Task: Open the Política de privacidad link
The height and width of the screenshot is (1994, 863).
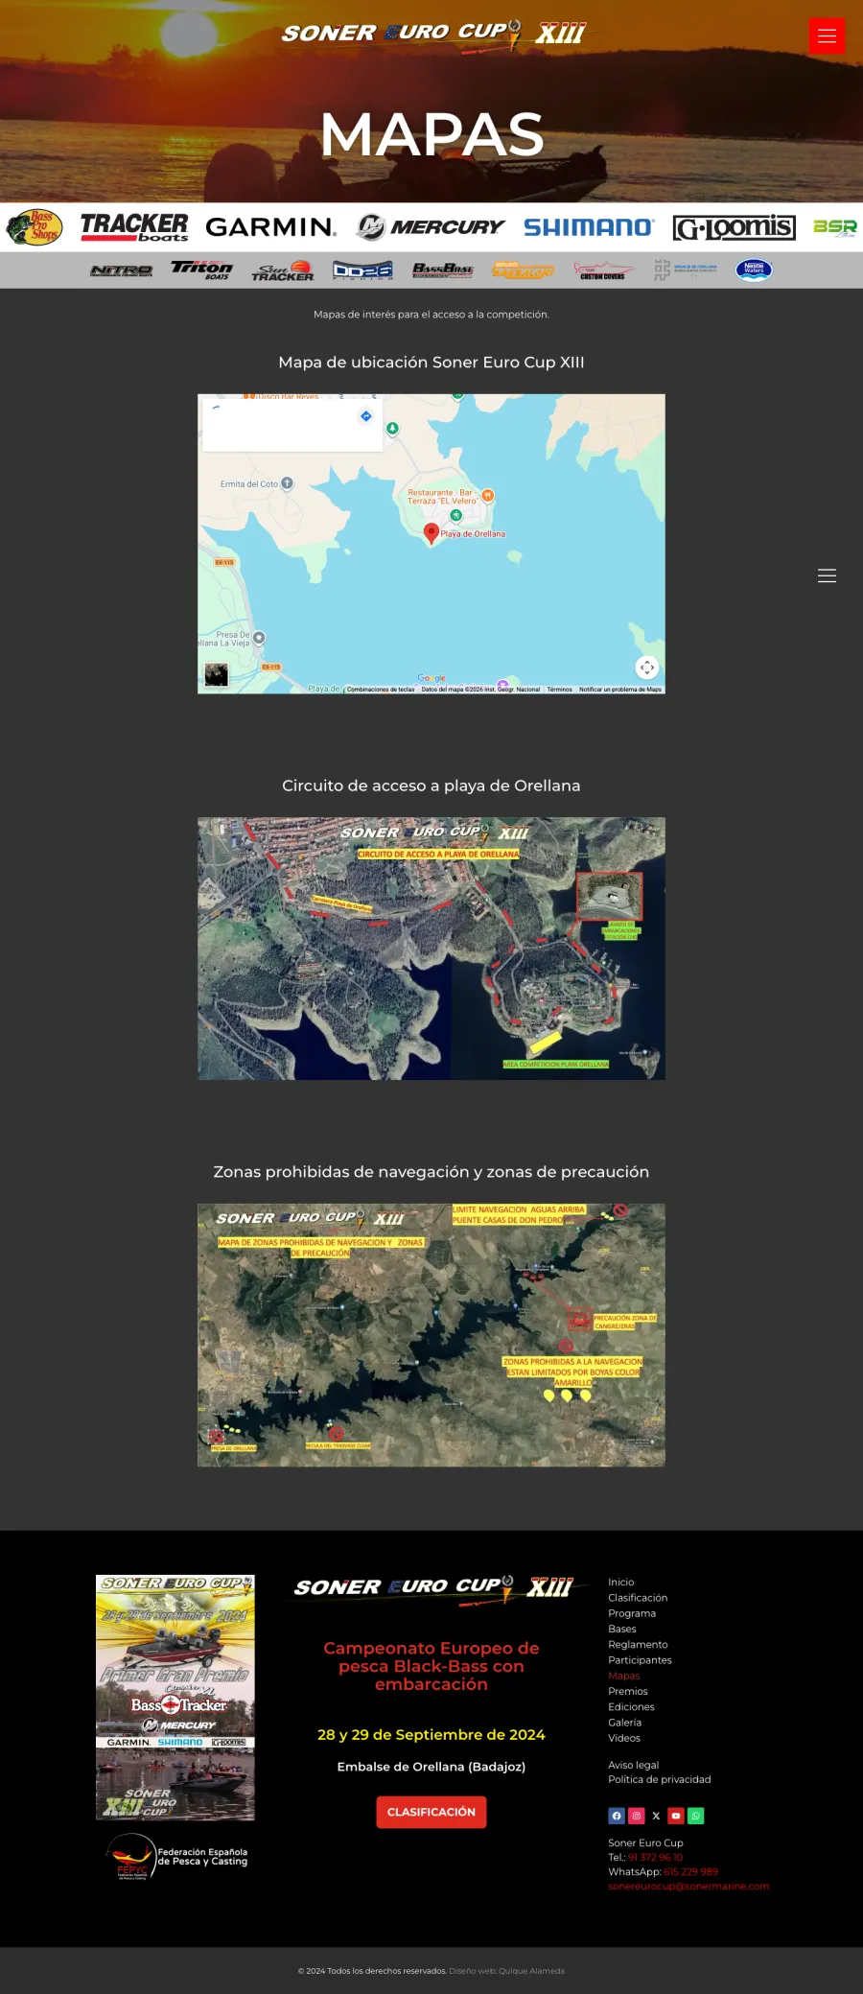Action: click(660, 1779)
